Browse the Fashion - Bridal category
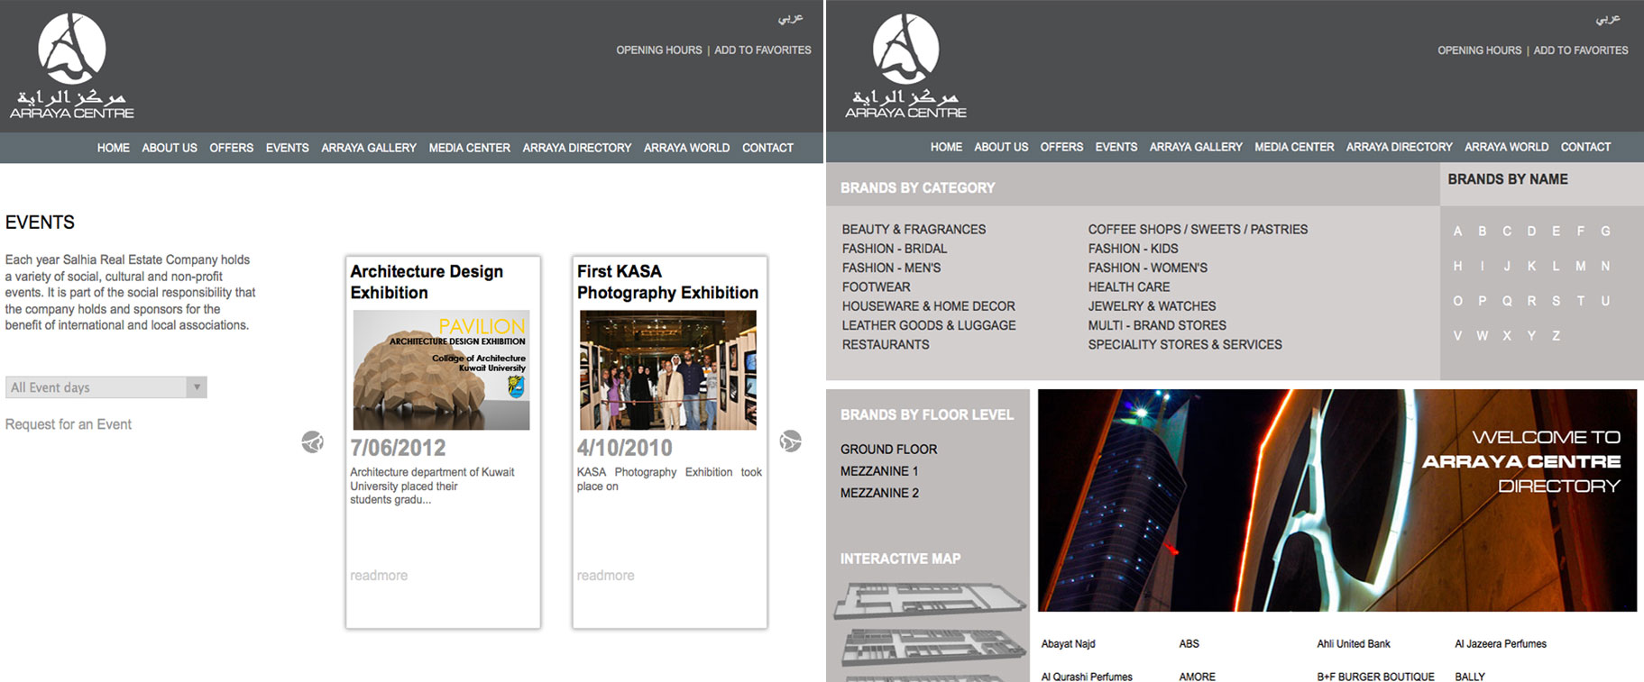Image resolution: width=1644 pixels, height=682 pixels. [x=895, y=249]
